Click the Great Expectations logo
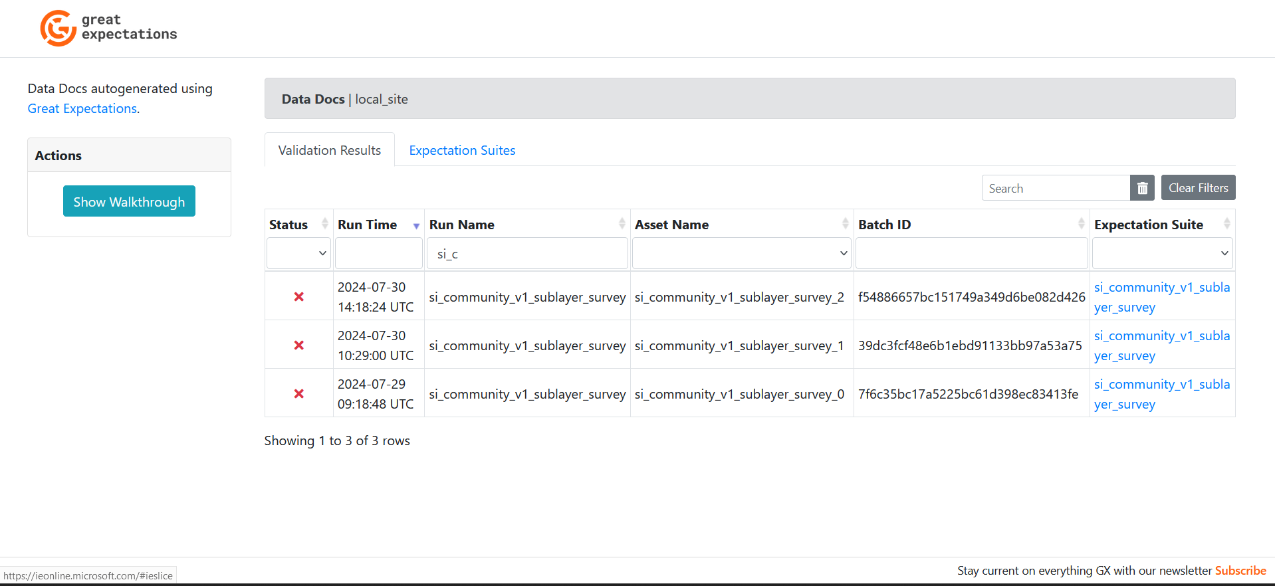This screenshot has height=586, width=1275. 108,28
